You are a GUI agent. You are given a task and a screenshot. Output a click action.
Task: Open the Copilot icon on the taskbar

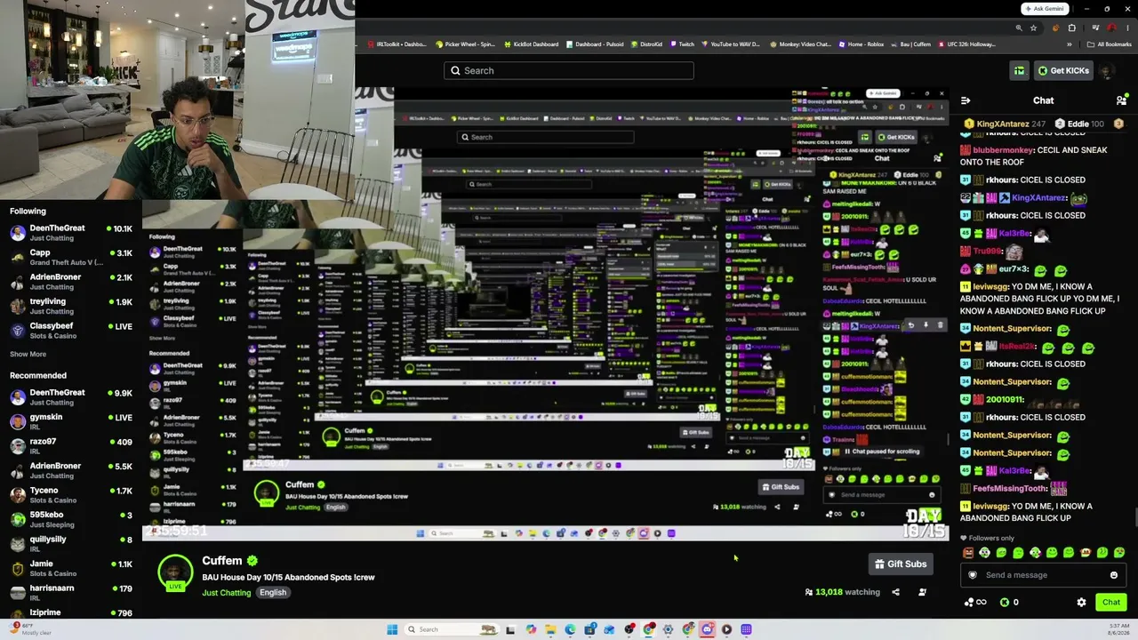point(531,629)
